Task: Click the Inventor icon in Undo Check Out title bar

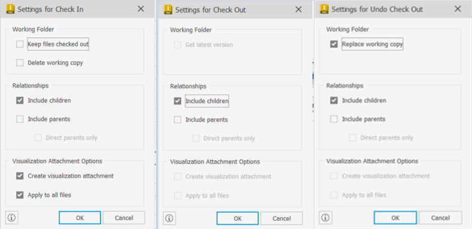Action: [x=324, y=9]
